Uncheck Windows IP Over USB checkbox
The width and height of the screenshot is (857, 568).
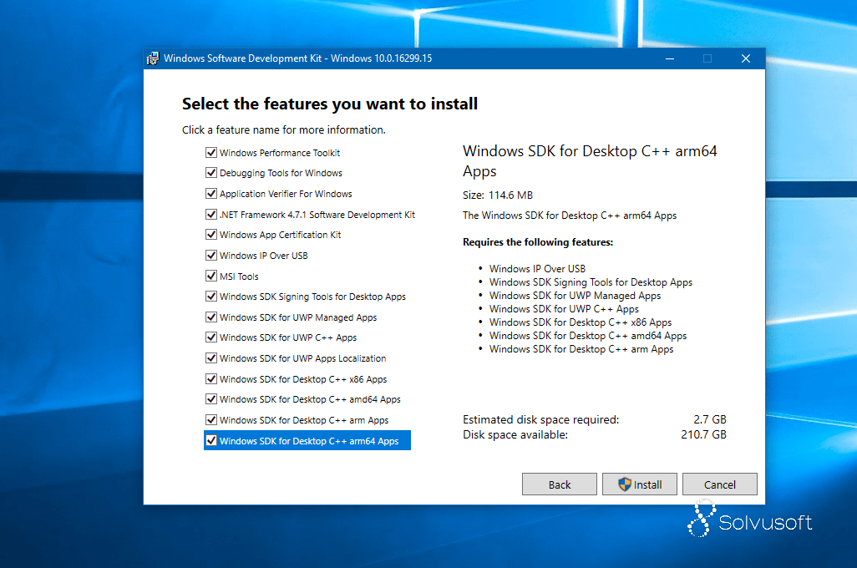click(x=211, y=256)
